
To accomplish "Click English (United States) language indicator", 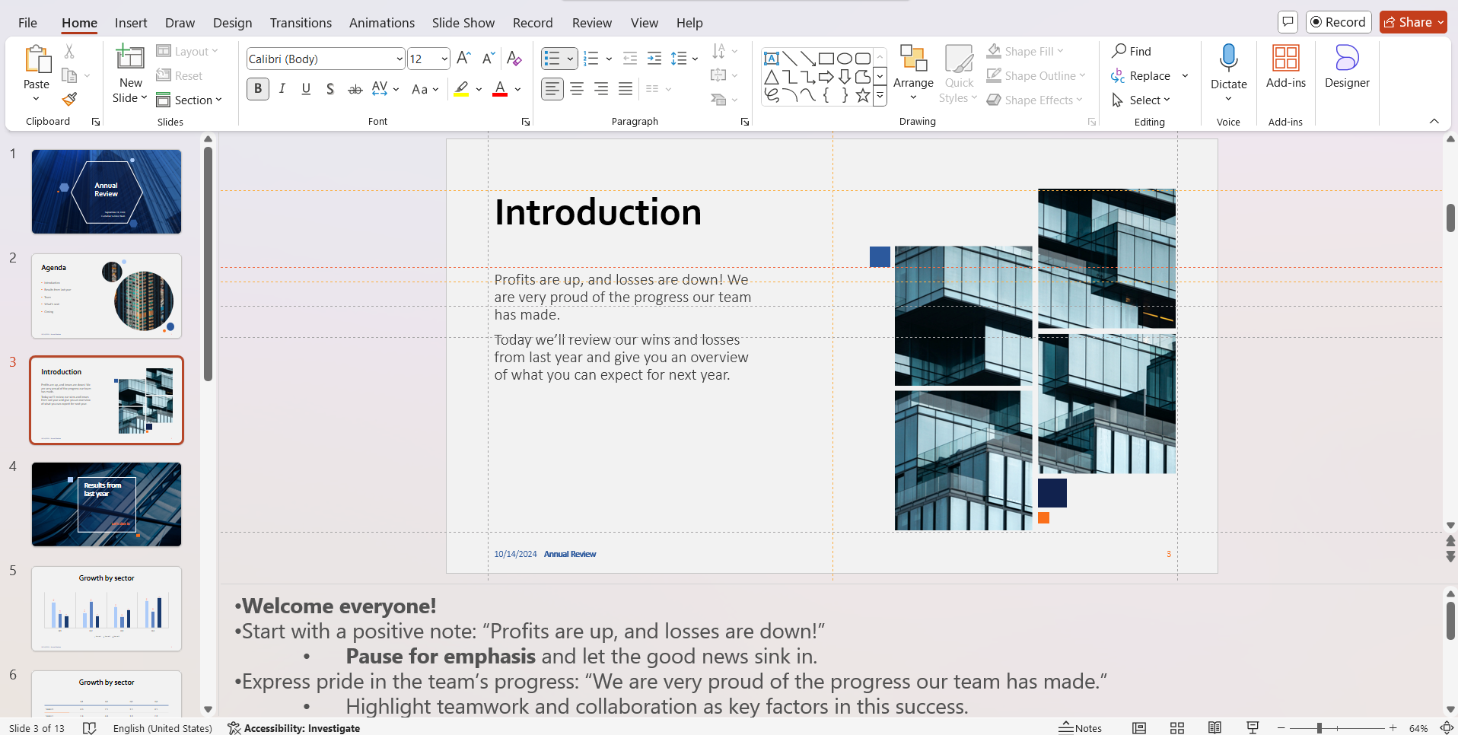I will pos(163,728).
